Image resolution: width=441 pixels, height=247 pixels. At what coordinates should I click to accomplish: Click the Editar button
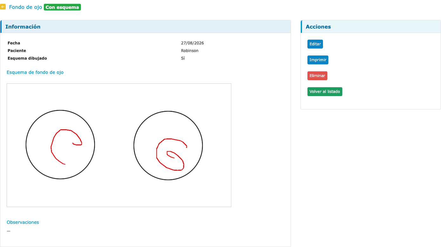click(315, 44)
